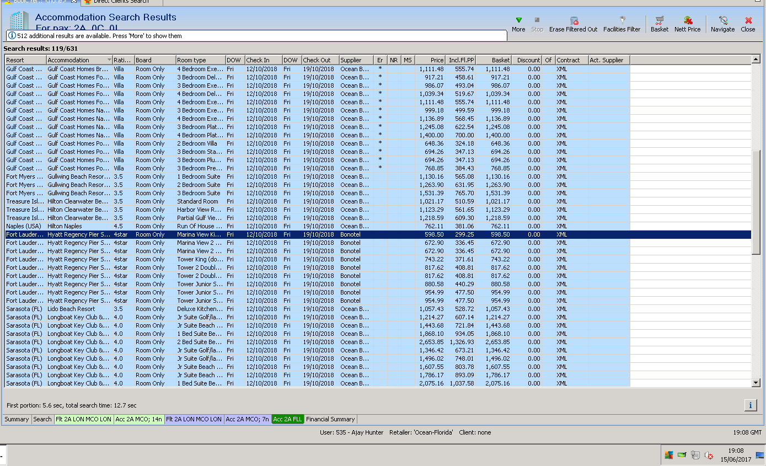This screenshot has width=766, height=466.
Task: Click the AVG antivirus tray icon
Action: (x=668, y=456)
